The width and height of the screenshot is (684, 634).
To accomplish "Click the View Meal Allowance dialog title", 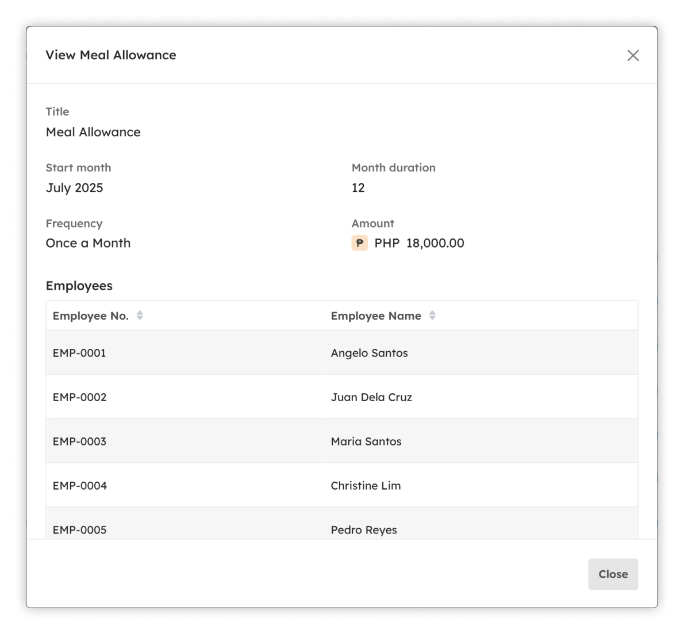I will point(111,55).
